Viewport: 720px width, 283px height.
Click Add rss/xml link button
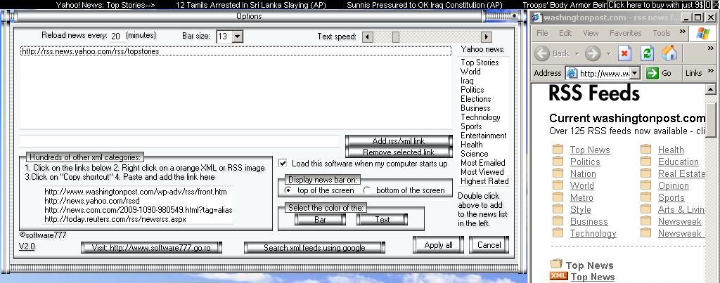(399, 141)
